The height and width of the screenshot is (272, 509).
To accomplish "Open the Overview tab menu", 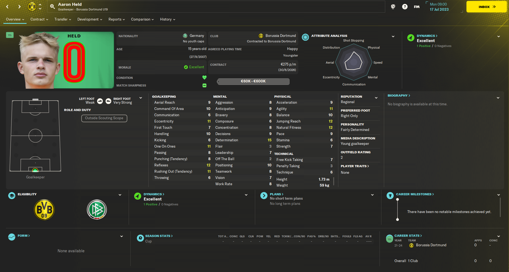I will pos(15,19).
